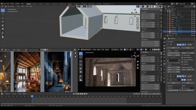196x110 pixels.
Task: Click zoom gizmo in top viewport
Action: pyautogui.click(x=138, y=18)
